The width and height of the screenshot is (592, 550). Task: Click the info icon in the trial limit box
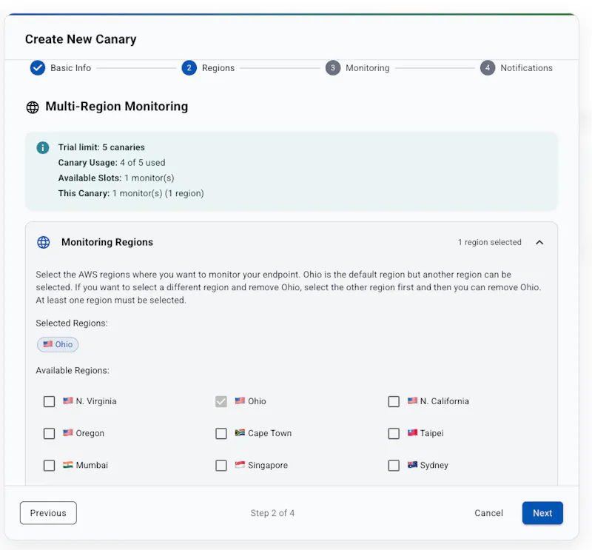43,148
